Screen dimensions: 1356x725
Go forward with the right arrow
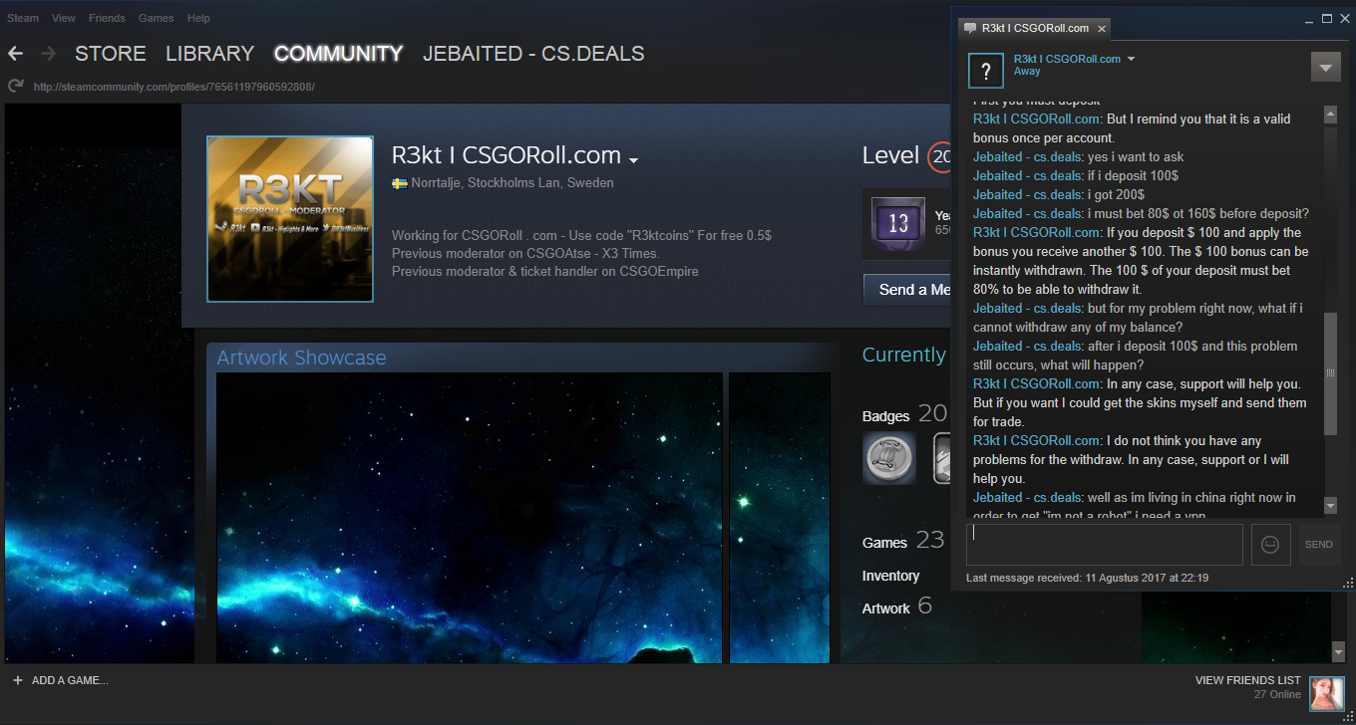tap(48, 53)
